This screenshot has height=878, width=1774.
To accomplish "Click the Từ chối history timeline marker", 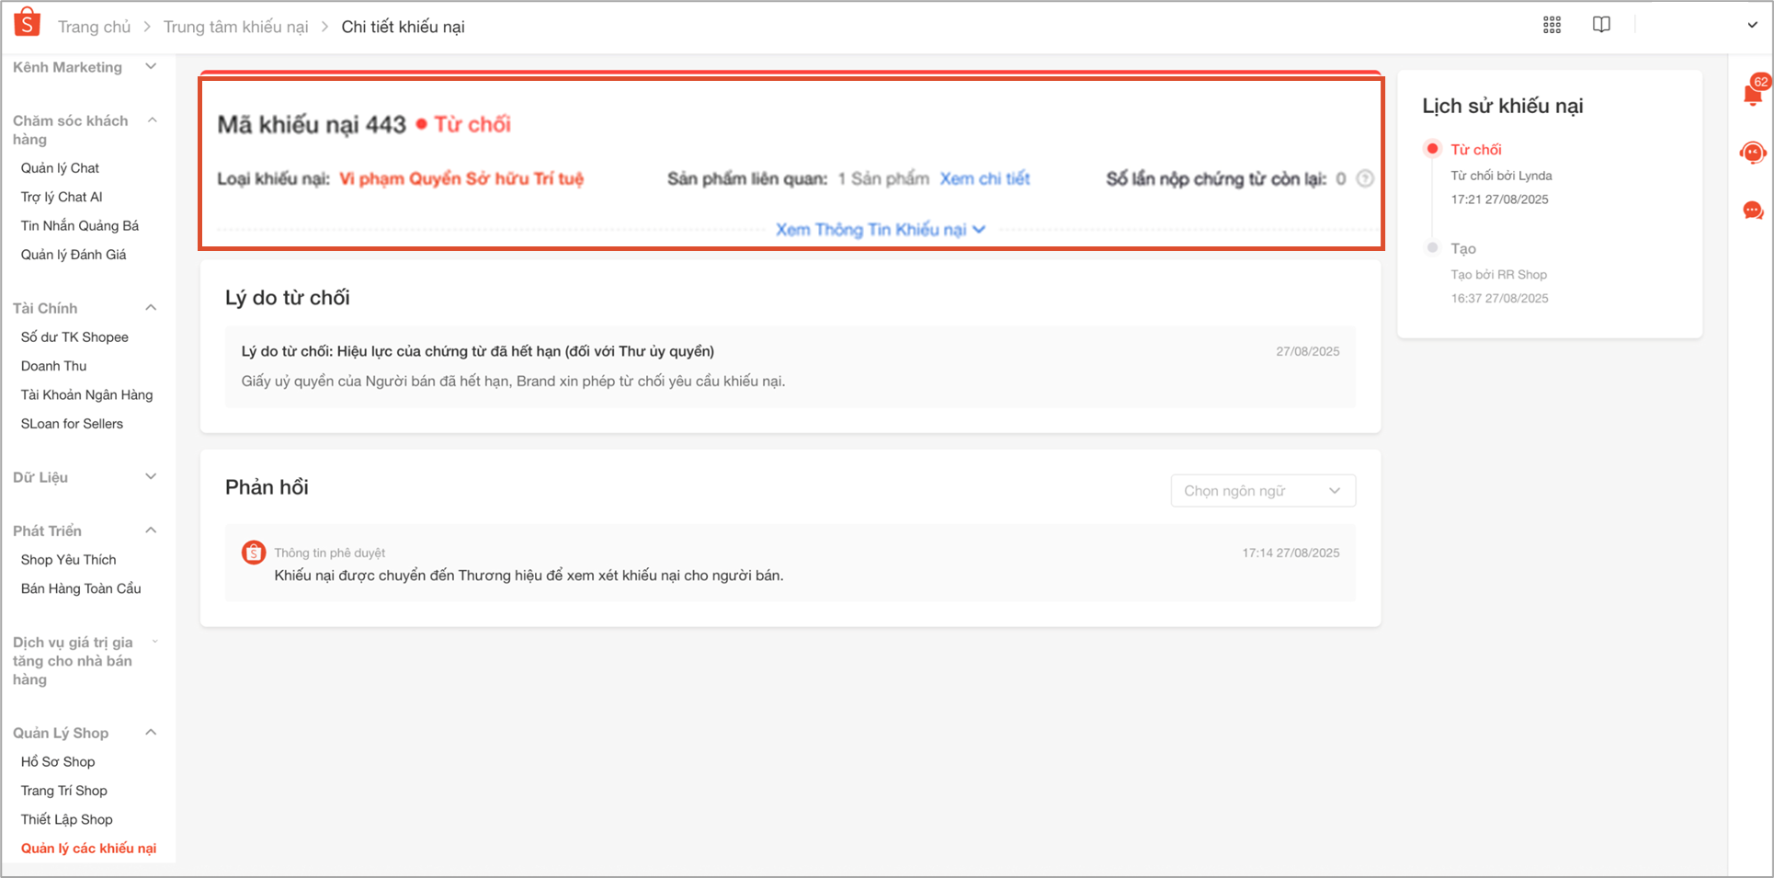I will click(1432, 149).
